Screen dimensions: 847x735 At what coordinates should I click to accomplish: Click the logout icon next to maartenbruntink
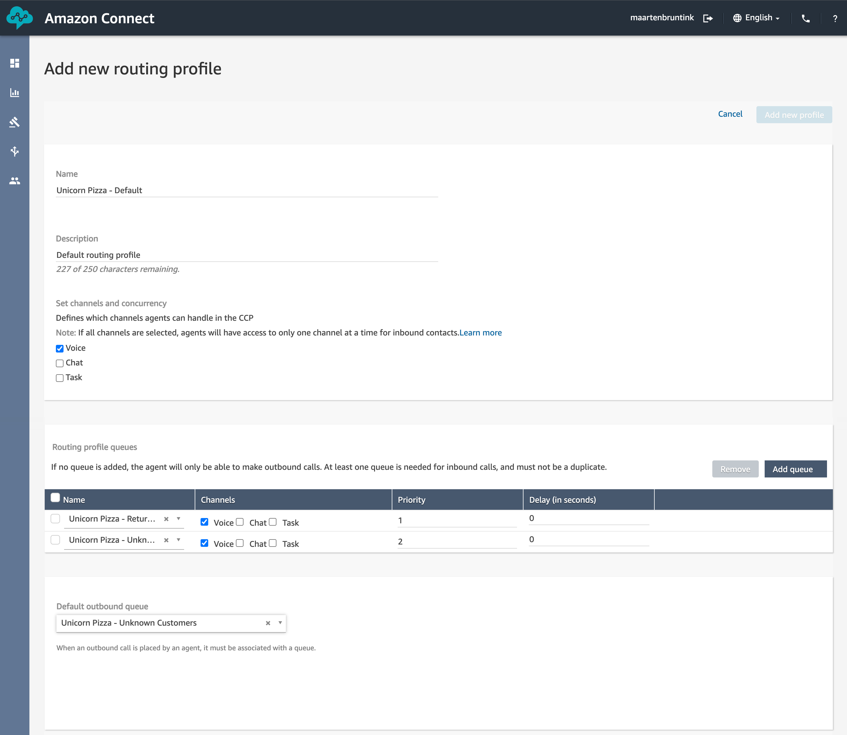click(x=708, y=18)
